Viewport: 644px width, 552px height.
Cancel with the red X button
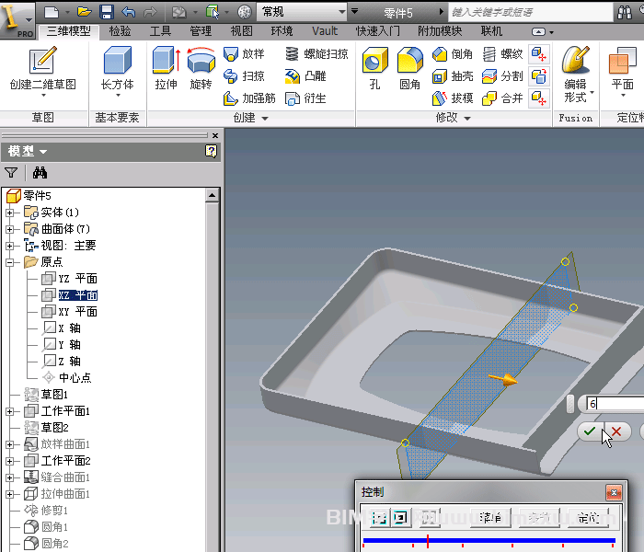click(x=616, y=431)
